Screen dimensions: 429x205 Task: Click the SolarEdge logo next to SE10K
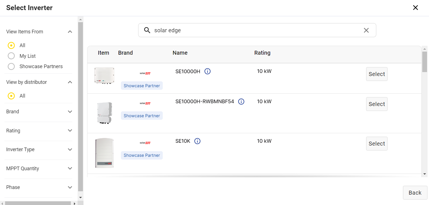[145, 142]
